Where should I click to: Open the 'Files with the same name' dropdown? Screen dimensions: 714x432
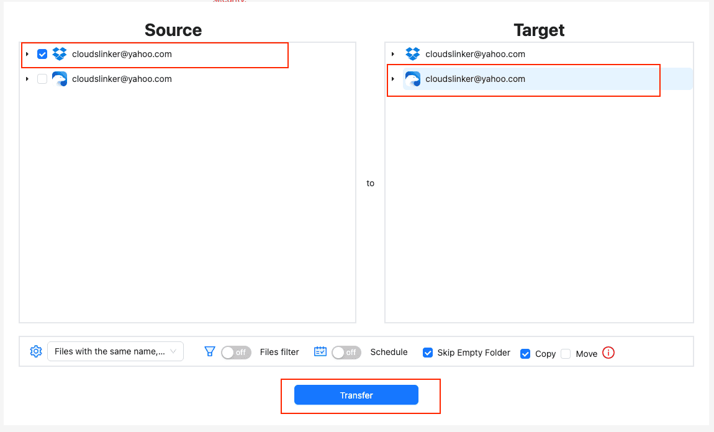[115, 351]
